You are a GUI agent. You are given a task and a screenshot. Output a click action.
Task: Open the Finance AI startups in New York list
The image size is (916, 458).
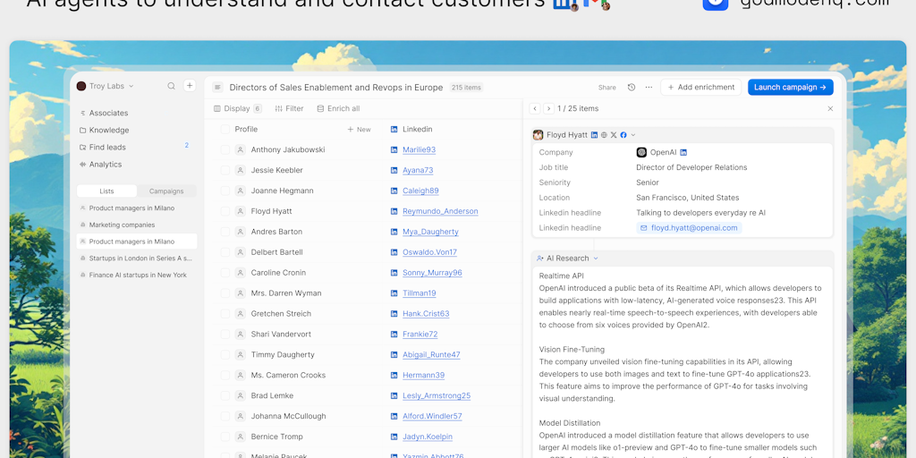click(137, 275)
